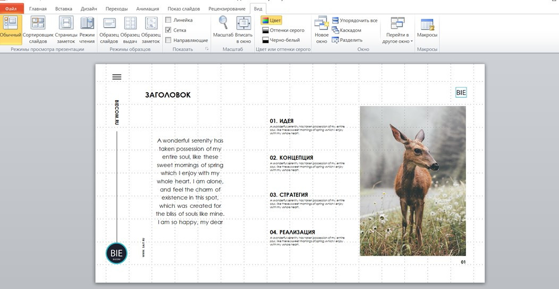Open Режим чтения view

pyautogui.click(x=87, y=22)
